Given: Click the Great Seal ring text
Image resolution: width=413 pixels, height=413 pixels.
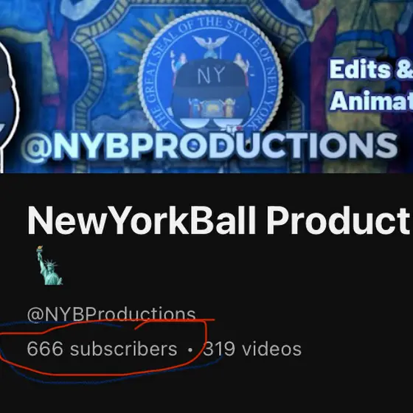Looking at the screenshot, I should (x=210, y=72).
